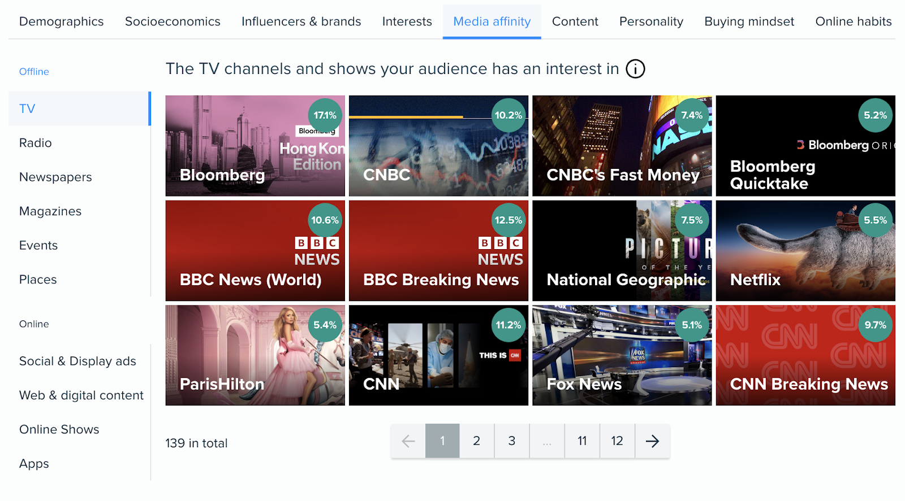Viewport: 905px width, 501px height.
Task: Click the pagination ellipsis button
Action: pyautogui.click(x=546, y=441)
